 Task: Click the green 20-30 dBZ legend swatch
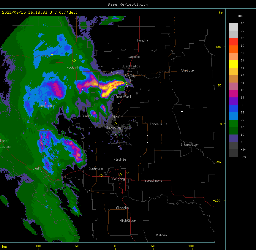233,124
